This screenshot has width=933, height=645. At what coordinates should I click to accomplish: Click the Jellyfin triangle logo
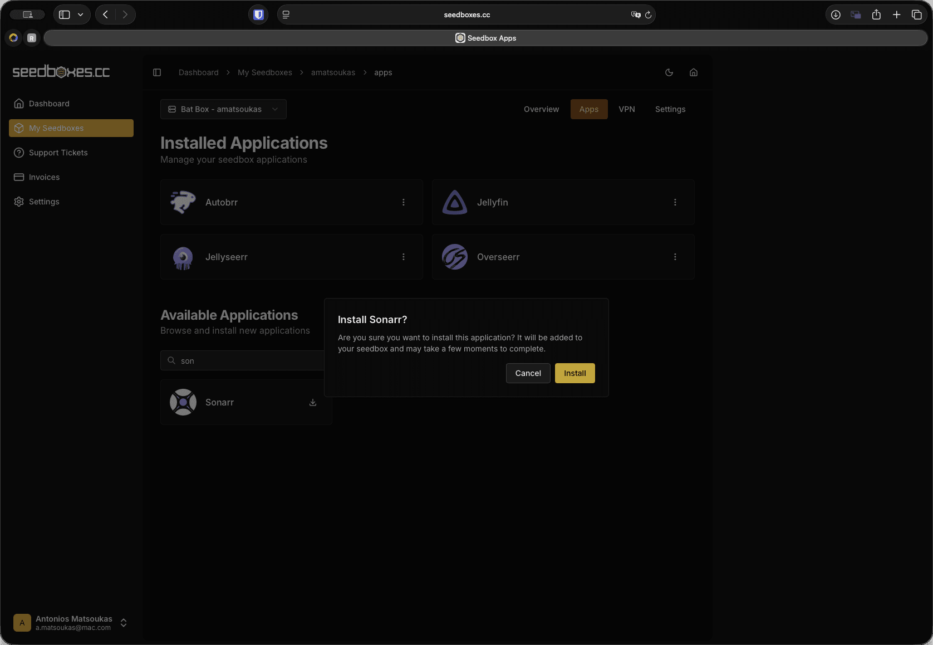click(455, 202)
